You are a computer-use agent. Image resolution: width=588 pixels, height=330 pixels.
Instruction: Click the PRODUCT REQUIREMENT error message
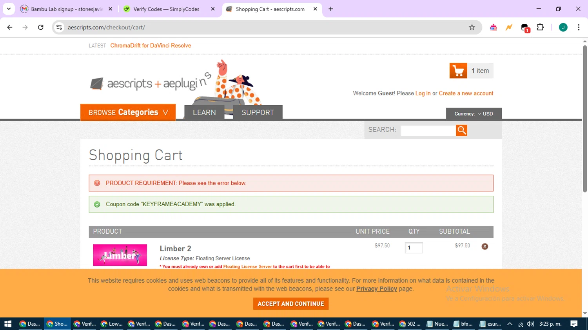[291, 183]
